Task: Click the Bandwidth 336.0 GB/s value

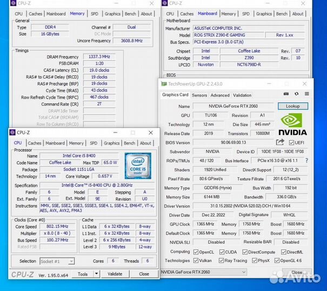Action: click(x=286, y=197)
